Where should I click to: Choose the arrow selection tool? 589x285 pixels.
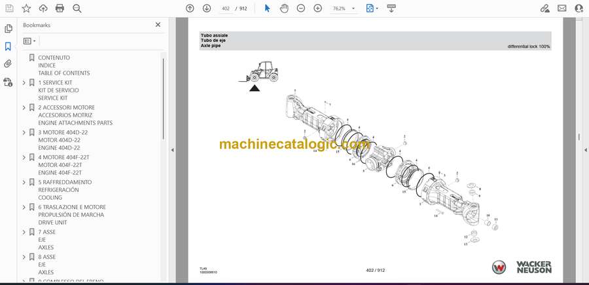[267, 9]
